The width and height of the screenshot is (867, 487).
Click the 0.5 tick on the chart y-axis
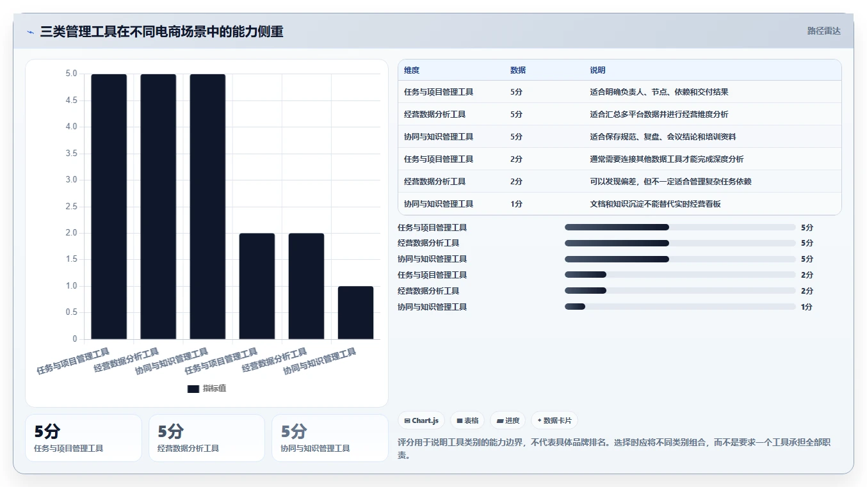71,312
